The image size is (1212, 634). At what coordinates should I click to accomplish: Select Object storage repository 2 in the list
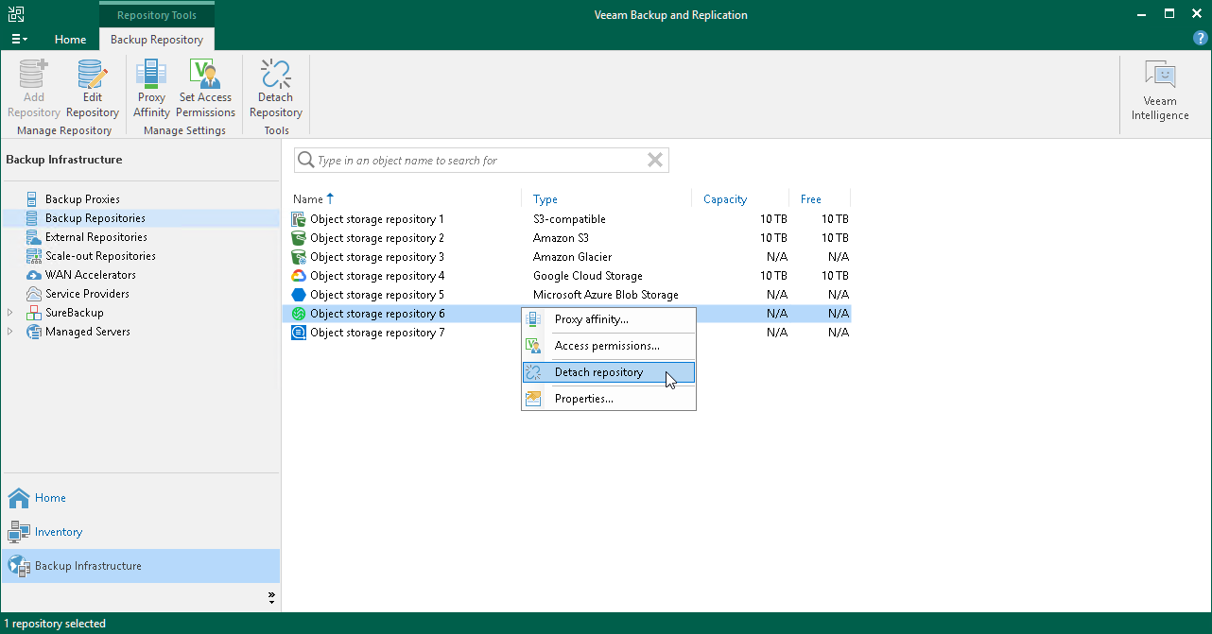[377, 237]
